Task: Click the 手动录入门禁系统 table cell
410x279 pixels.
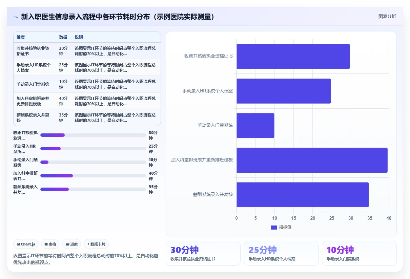Action: click(x=35, y=84)
